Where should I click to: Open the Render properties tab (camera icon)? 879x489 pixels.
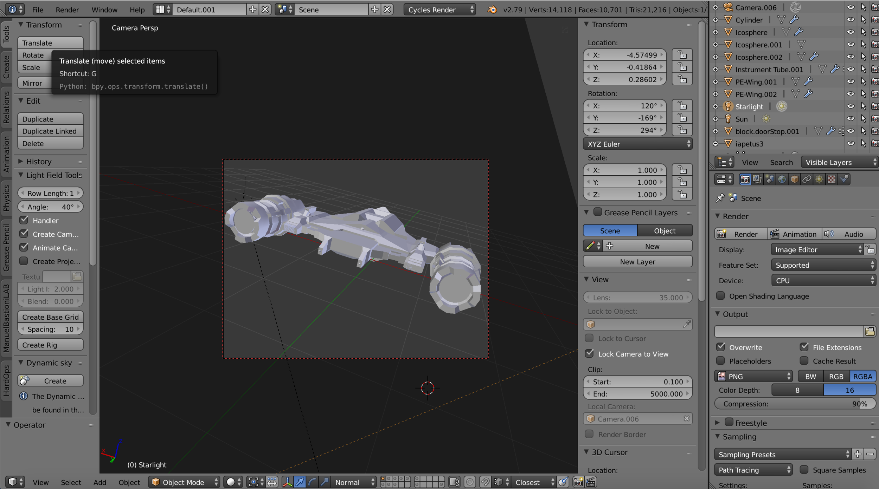click(x=745, y=180)
